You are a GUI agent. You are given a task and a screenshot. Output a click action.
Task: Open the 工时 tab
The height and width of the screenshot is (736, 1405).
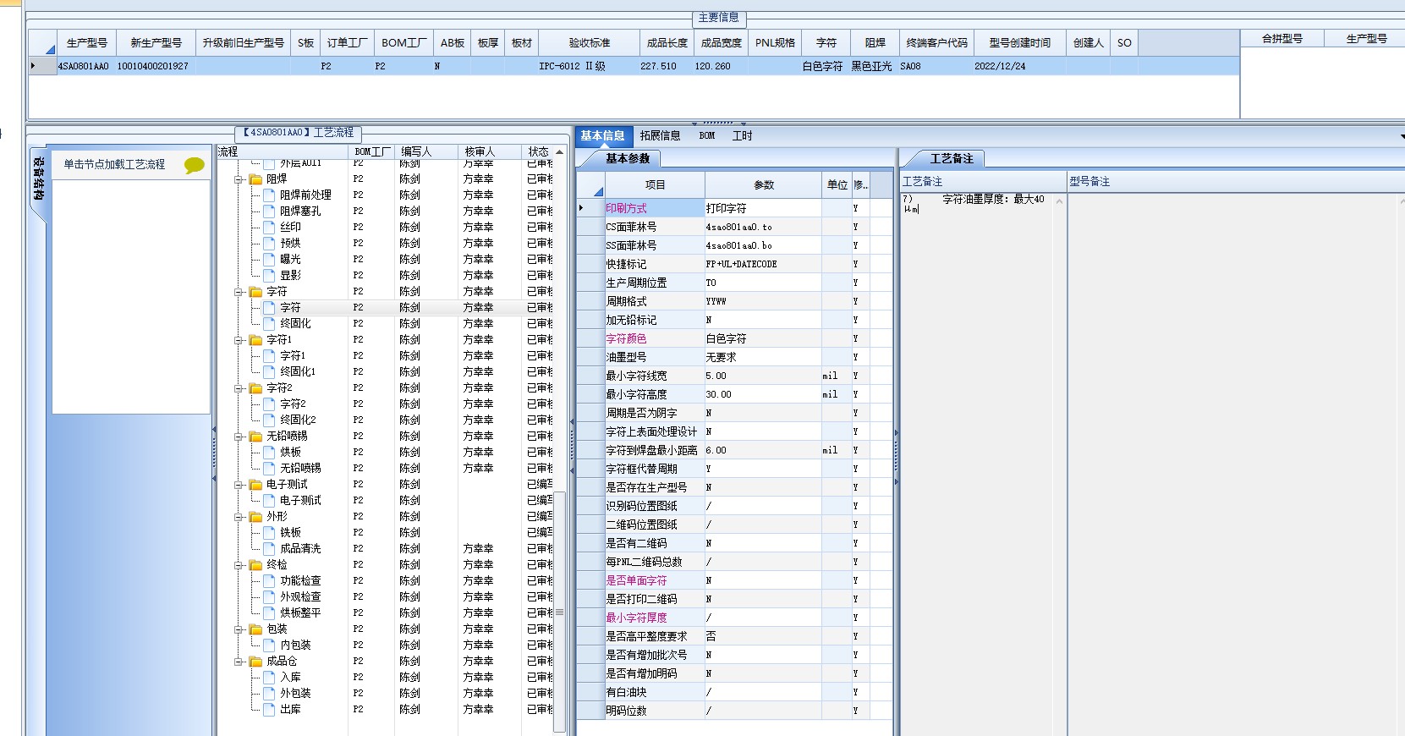point(742,136)
